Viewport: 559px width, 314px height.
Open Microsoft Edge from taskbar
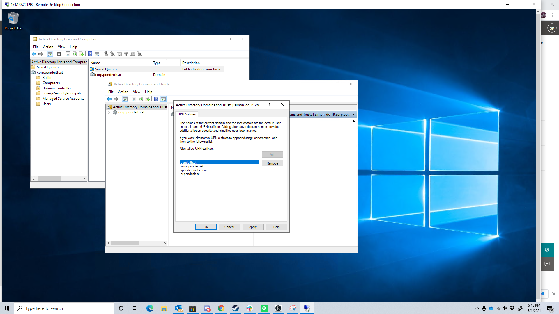pyautogui.click(x=150, y=308)
